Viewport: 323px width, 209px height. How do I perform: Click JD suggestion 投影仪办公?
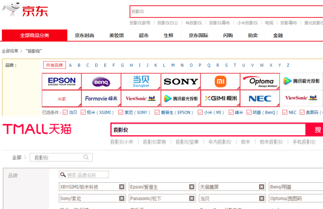click(x=168, y=23)
